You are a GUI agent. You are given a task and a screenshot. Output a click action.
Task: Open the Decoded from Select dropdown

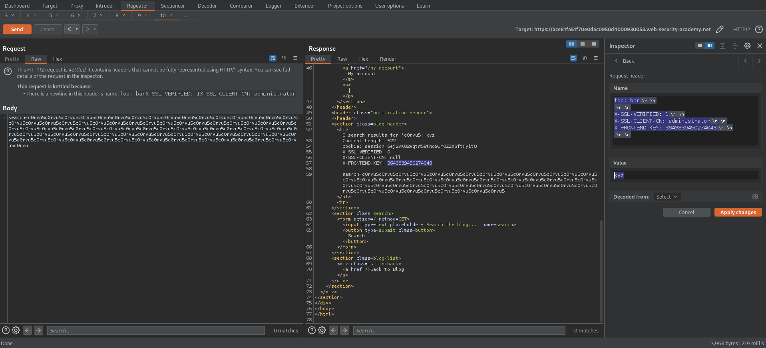point(667,197)
